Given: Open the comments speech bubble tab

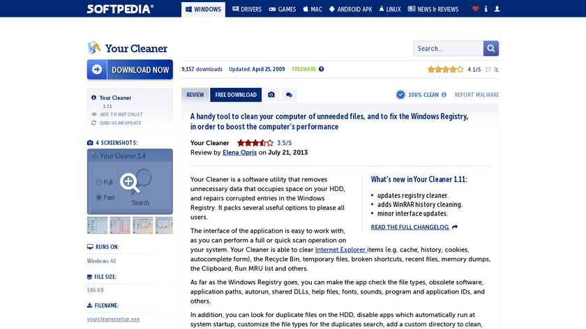Looking at the screenshot, I should point(289,95).
